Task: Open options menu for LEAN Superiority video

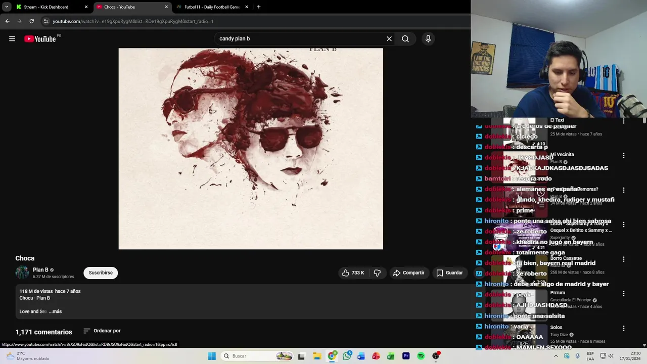Action: coord(624,224)
